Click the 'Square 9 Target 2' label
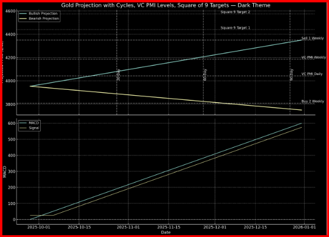The height and width of the screenshot is (237, 329). (x=235, y=12)
